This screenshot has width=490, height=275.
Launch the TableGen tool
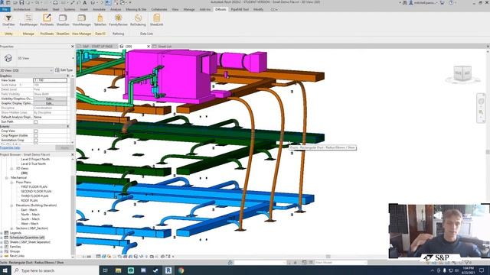100,20
